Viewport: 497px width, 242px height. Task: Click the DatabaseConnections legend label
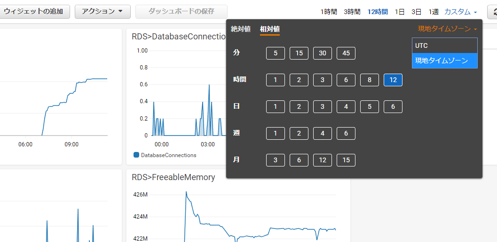(x=169, y=155)
